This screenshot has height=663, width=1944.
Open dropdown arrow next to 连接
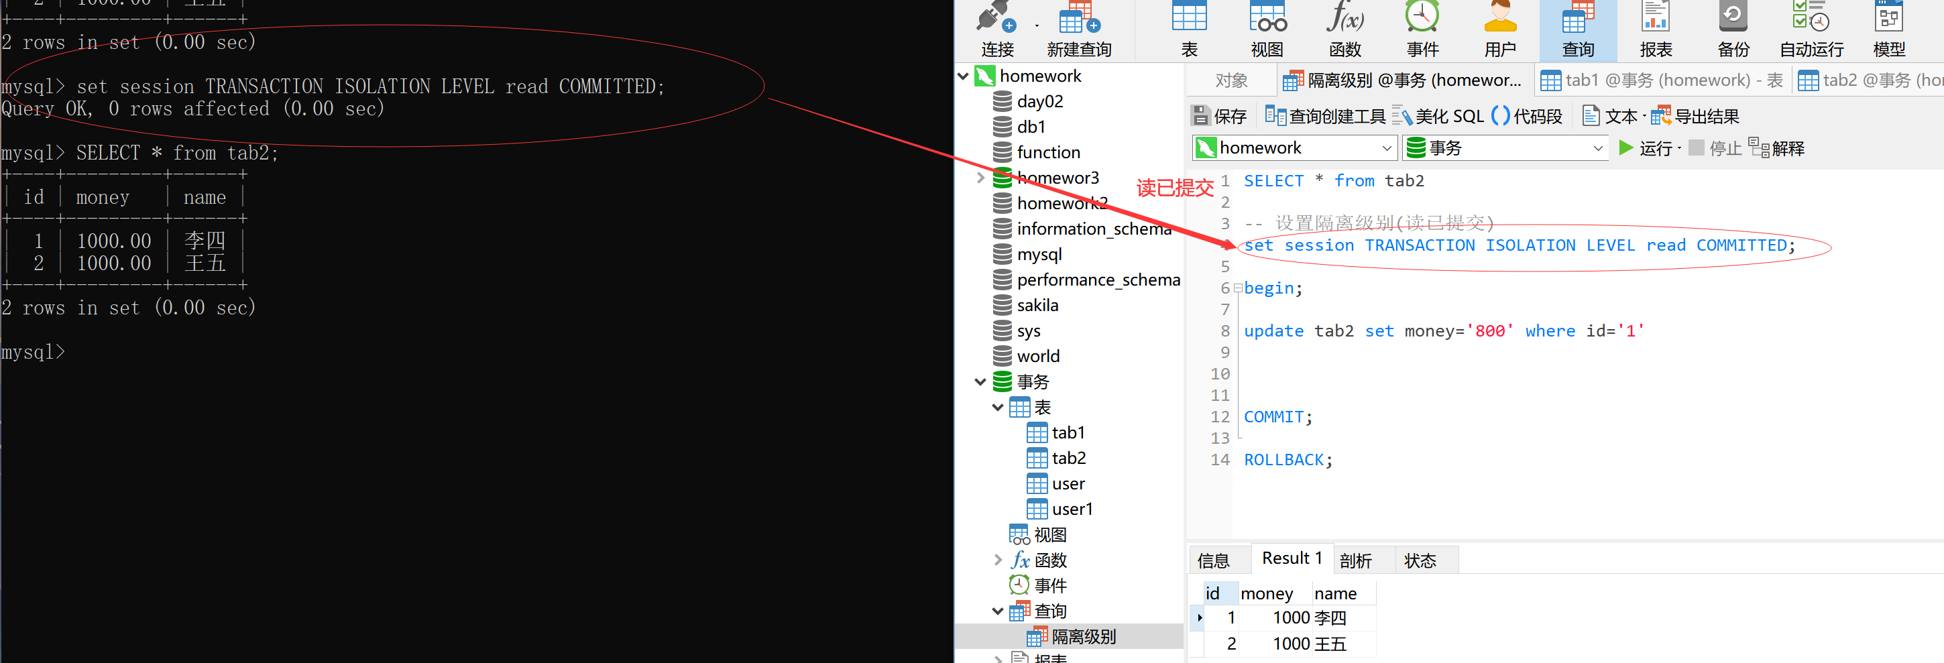1037,26
